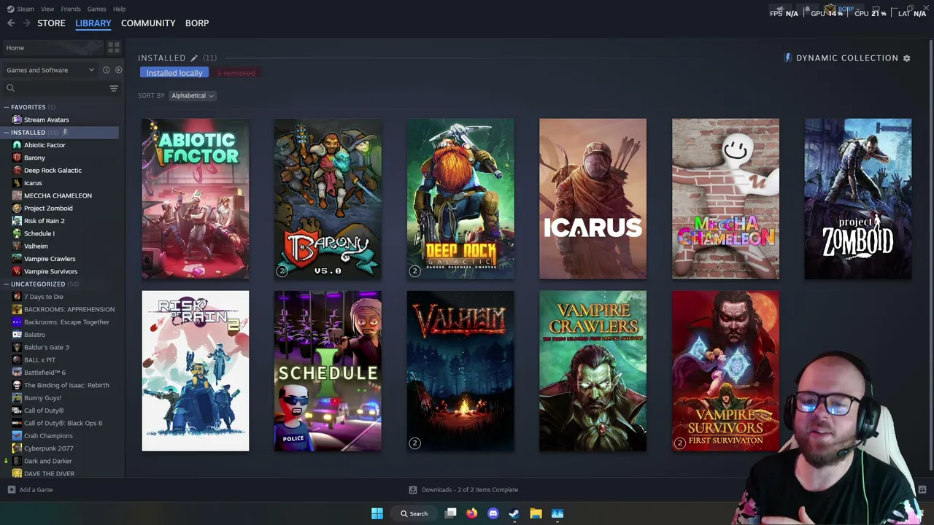Switch to the COMMUNITY tab
The image size is (934, 525).
coord(148,23)
